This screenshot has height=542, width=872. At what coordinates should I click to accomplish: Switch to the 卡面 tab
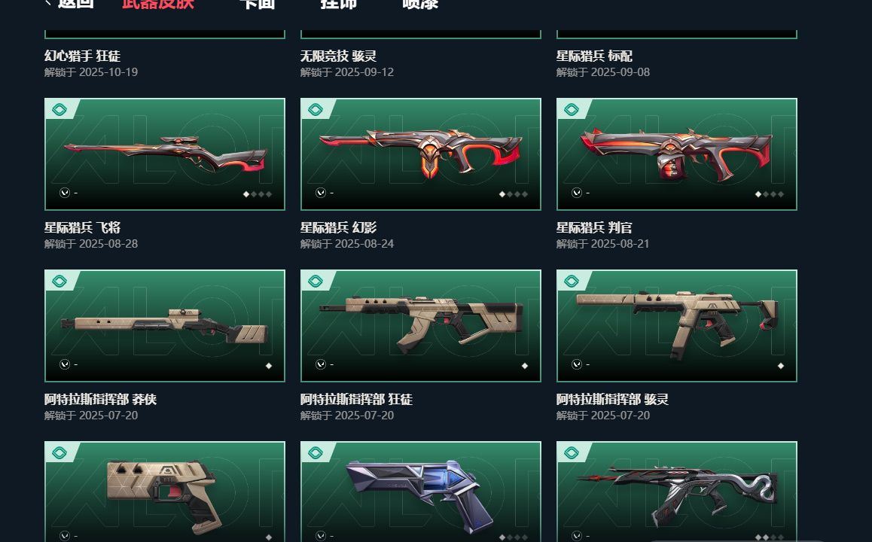257,4
